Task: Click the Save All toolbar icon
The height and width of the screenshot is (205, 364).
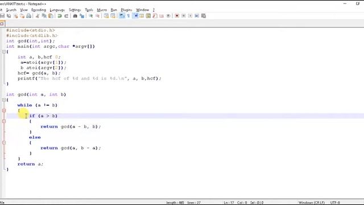Action: click(x=9, y=16)
